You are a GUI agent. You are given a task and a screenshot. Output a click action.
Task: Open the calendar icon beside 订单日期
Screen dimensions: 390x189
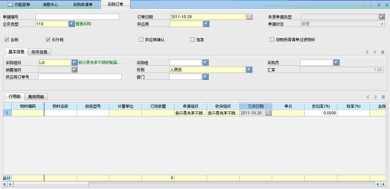click(x=250, y=17)
